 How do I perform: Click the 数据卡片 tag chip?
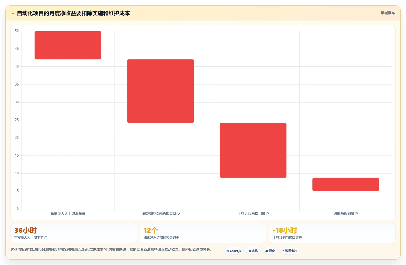(290, 251)
